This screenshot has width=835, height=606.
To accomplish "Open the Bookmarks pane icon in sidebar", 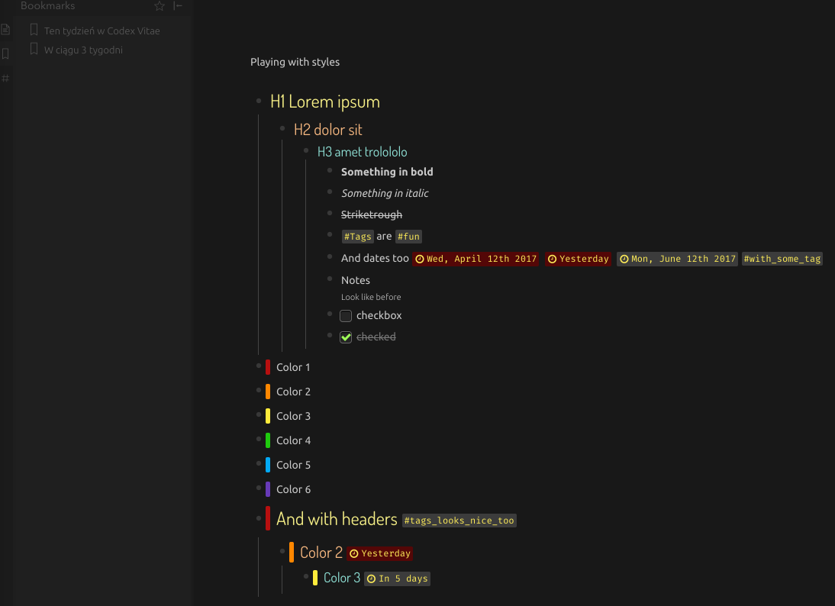I will click(5, 54).
